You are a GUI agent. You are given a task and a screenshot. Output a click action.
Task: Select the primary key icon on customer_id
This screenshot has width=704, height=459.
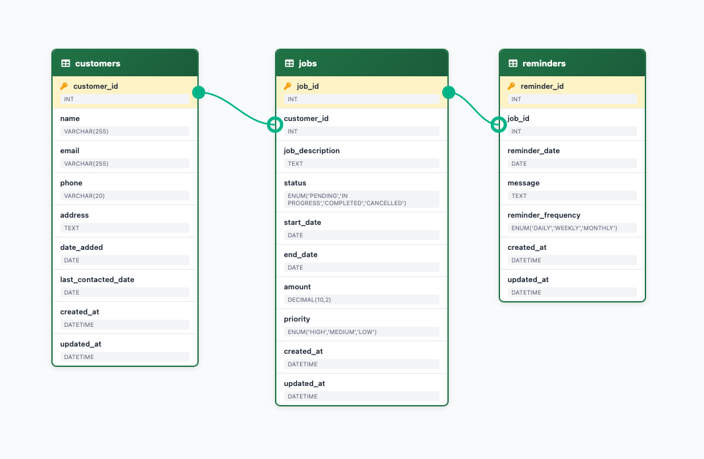[x=64, y=85]
